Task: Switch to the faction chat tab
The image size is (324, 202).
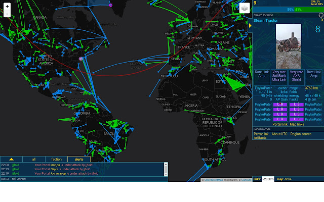Action: click(x=56, y=159)
